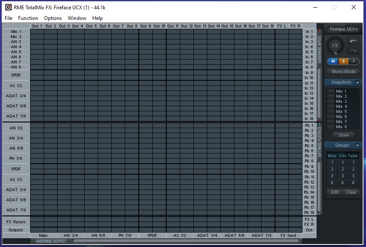Click the FX R column header
The height and width of the screenshot is (247, 366).
tap(295, 26)
